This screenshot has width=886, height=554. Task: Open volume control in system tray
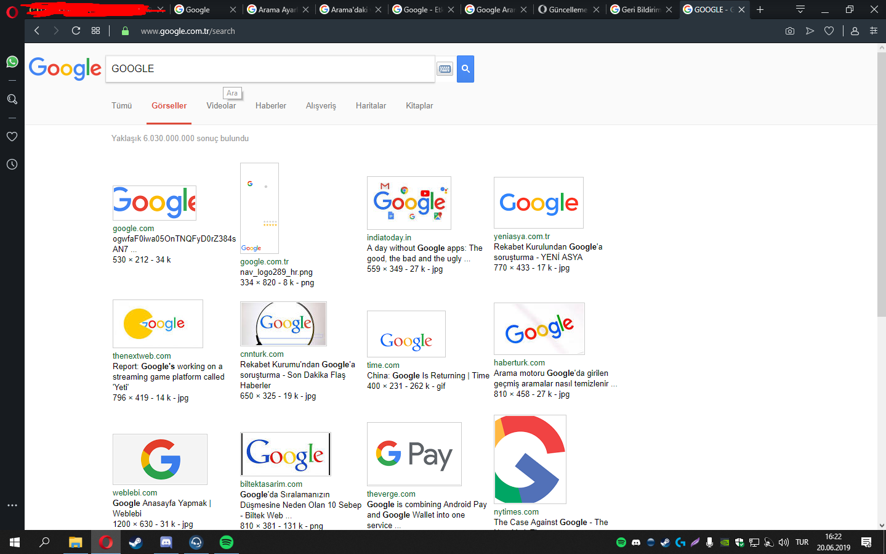coord(783,542)
